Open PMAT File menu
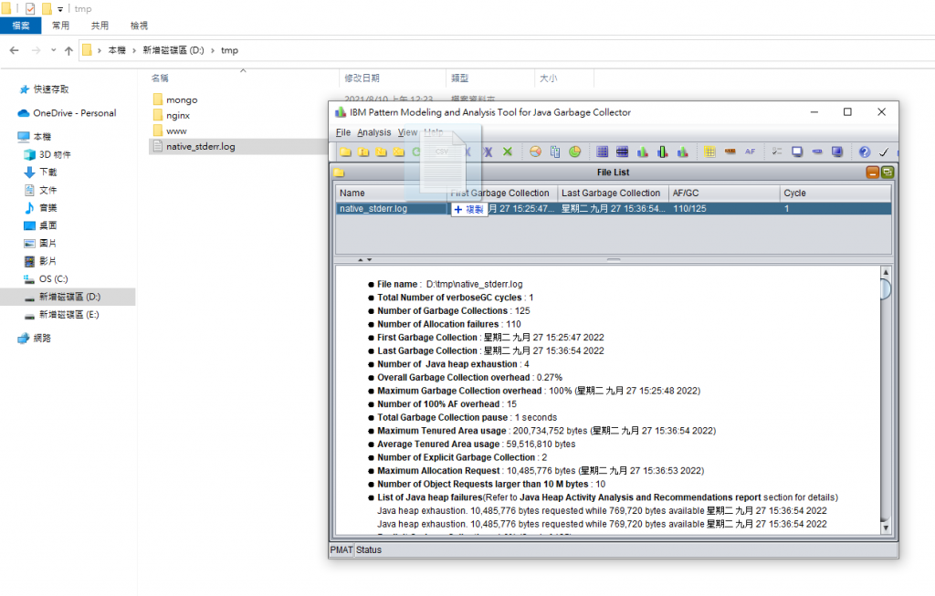This screenshot has width=935, height=596. pyautogui.click(x=343, y=132)
